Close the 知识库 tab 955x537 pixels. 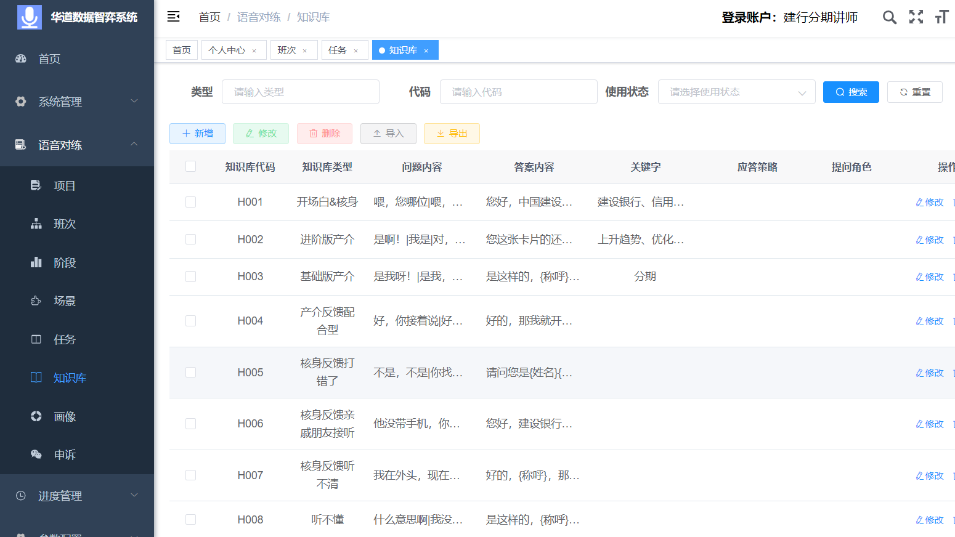coord(426,50)
